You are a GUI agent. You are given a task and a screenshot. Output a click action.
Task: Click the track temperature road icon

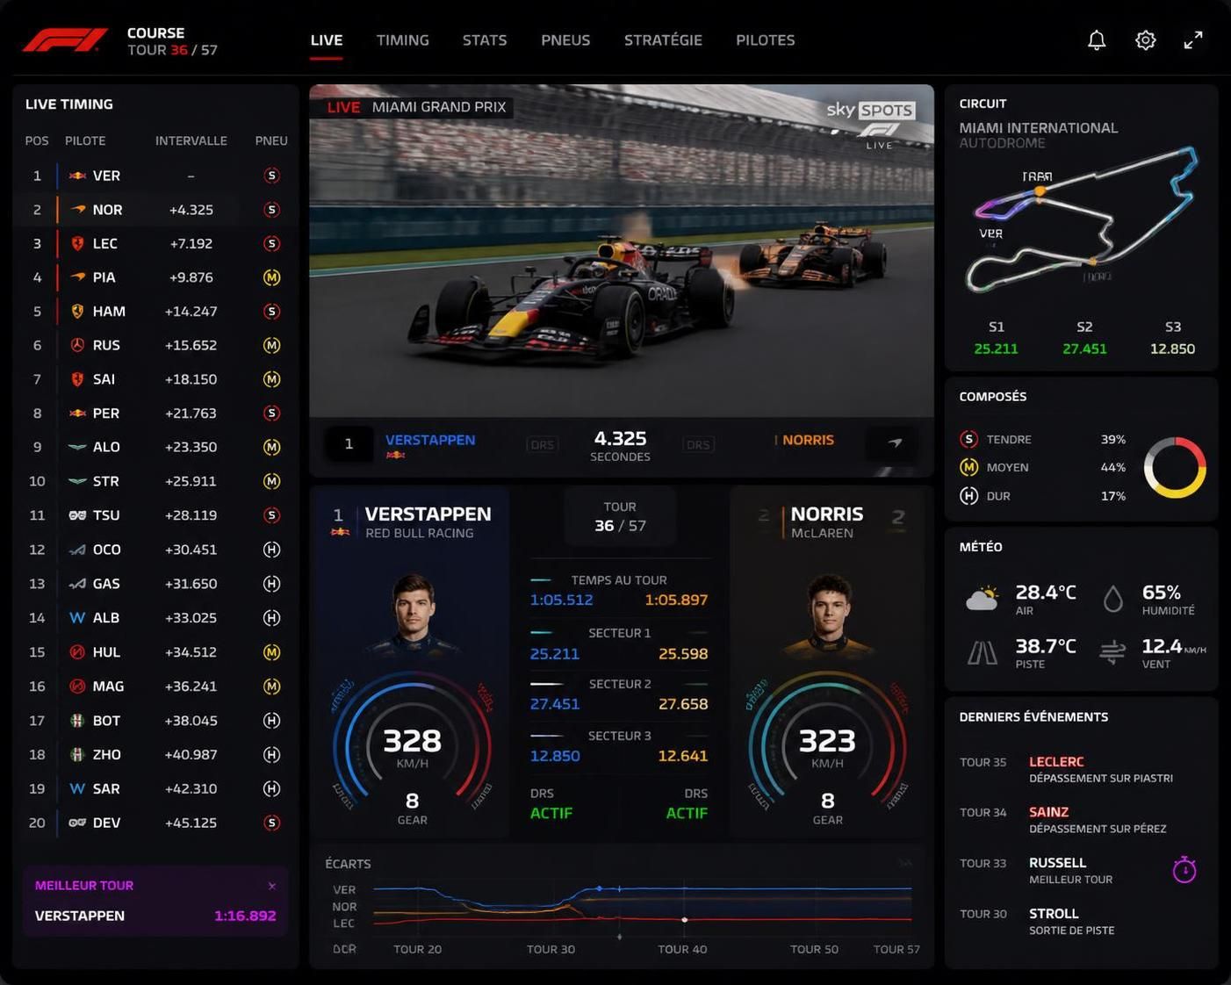pyautogui.click(x=982, y=652)
